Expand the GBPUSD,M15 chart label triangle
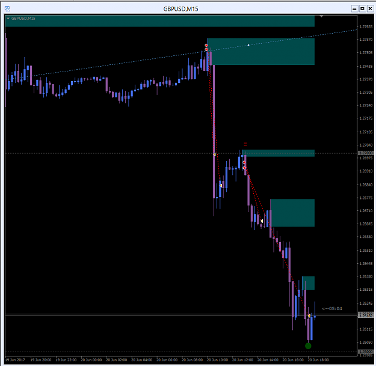This screenshot has height=366, width=376. coord(8,19)
